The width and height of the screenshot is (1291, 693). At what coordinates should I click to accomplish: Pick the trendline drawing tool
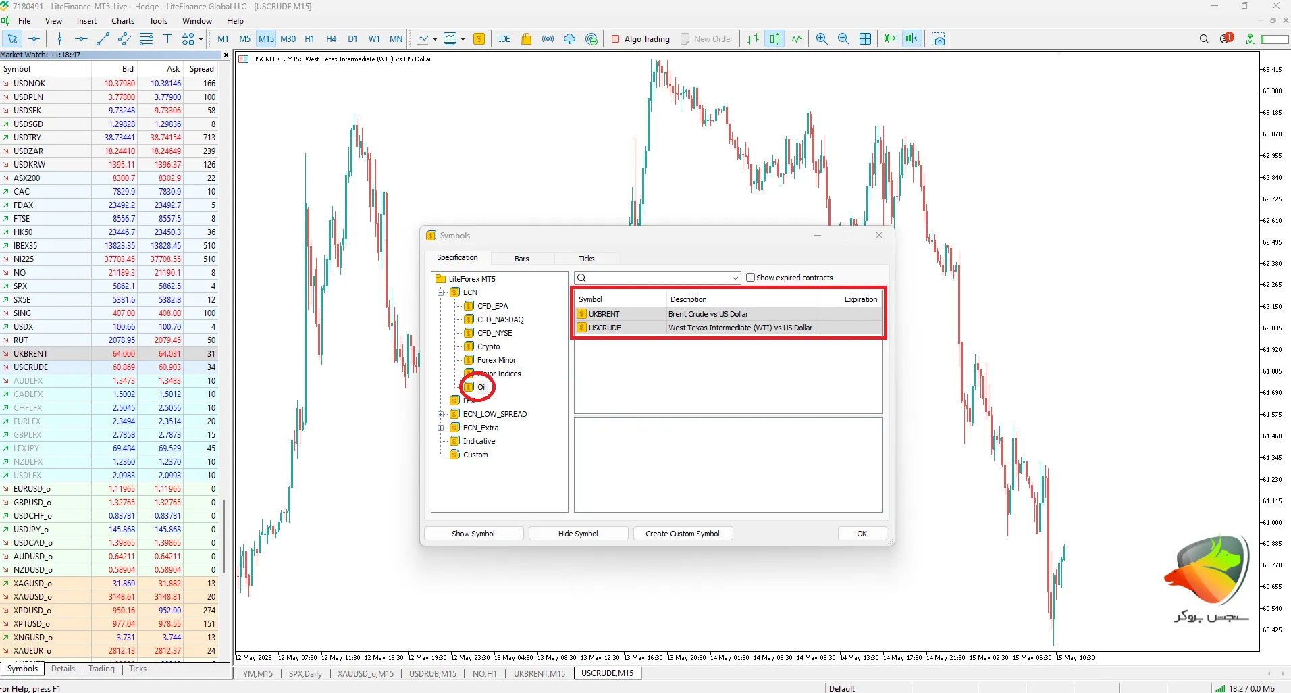(103, 39)
